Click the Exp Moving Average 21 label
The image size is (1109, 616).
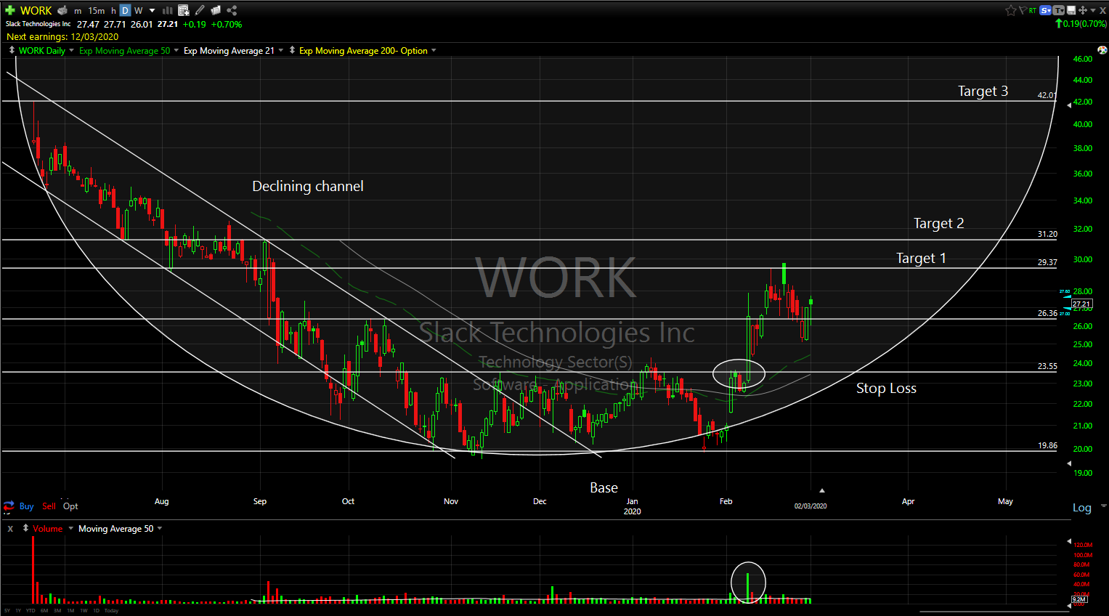229,50
